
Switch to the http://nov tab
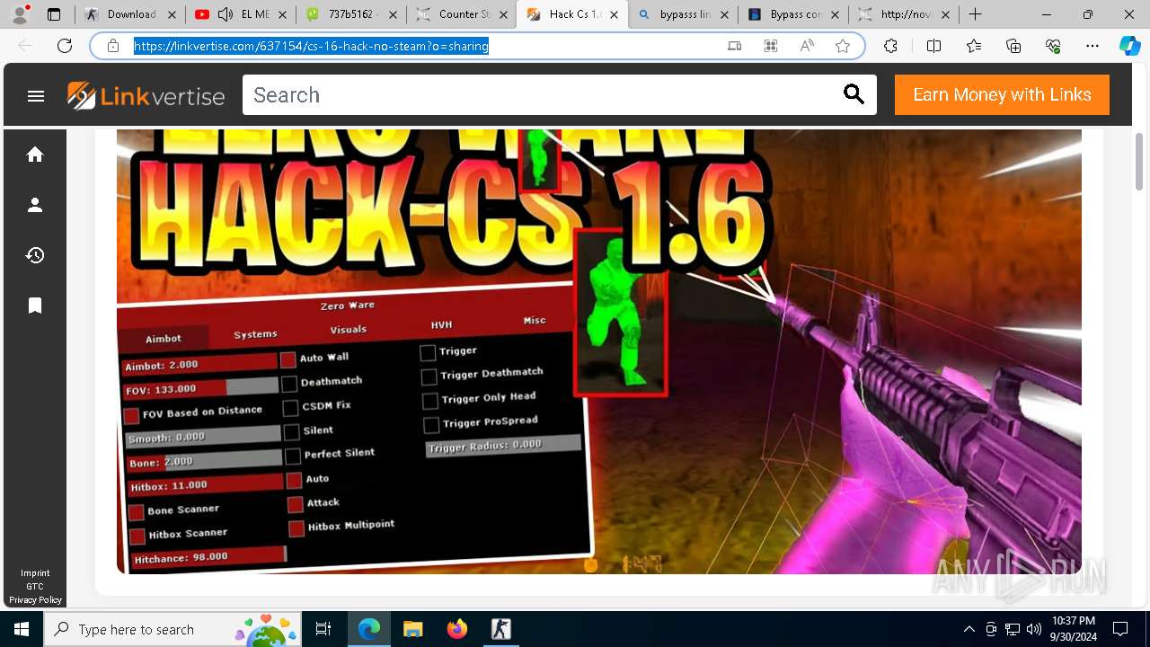(x=903, y=14)
